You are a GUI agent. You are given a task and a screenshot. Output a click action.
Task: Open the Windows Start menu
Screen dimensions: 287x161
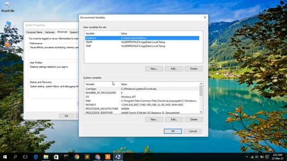[5, 157]
